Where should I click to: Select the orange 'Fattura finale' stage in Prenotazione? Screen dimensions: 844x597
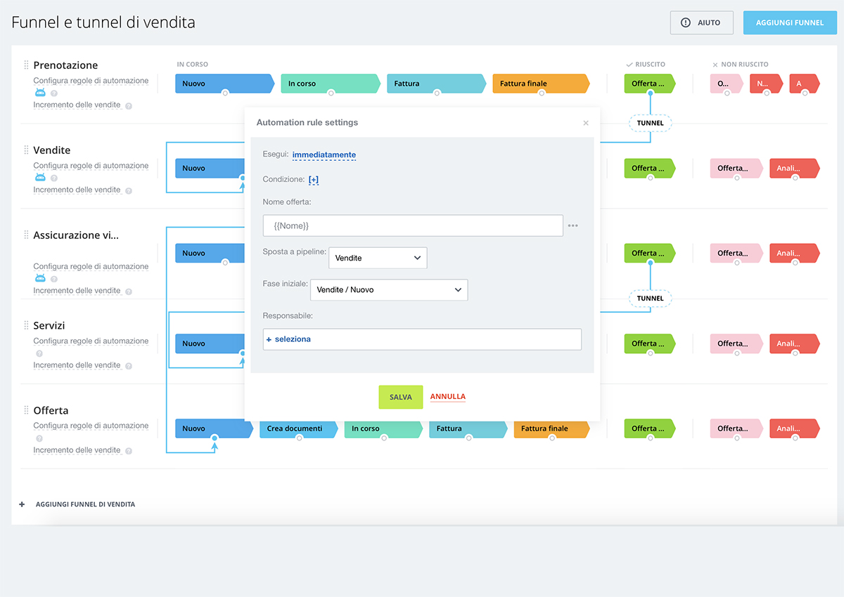click(542, 84)
